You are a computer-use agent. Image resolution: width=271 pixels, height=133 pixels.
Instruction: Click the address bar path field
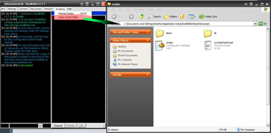pyautogui.click(x=186, y=24)
